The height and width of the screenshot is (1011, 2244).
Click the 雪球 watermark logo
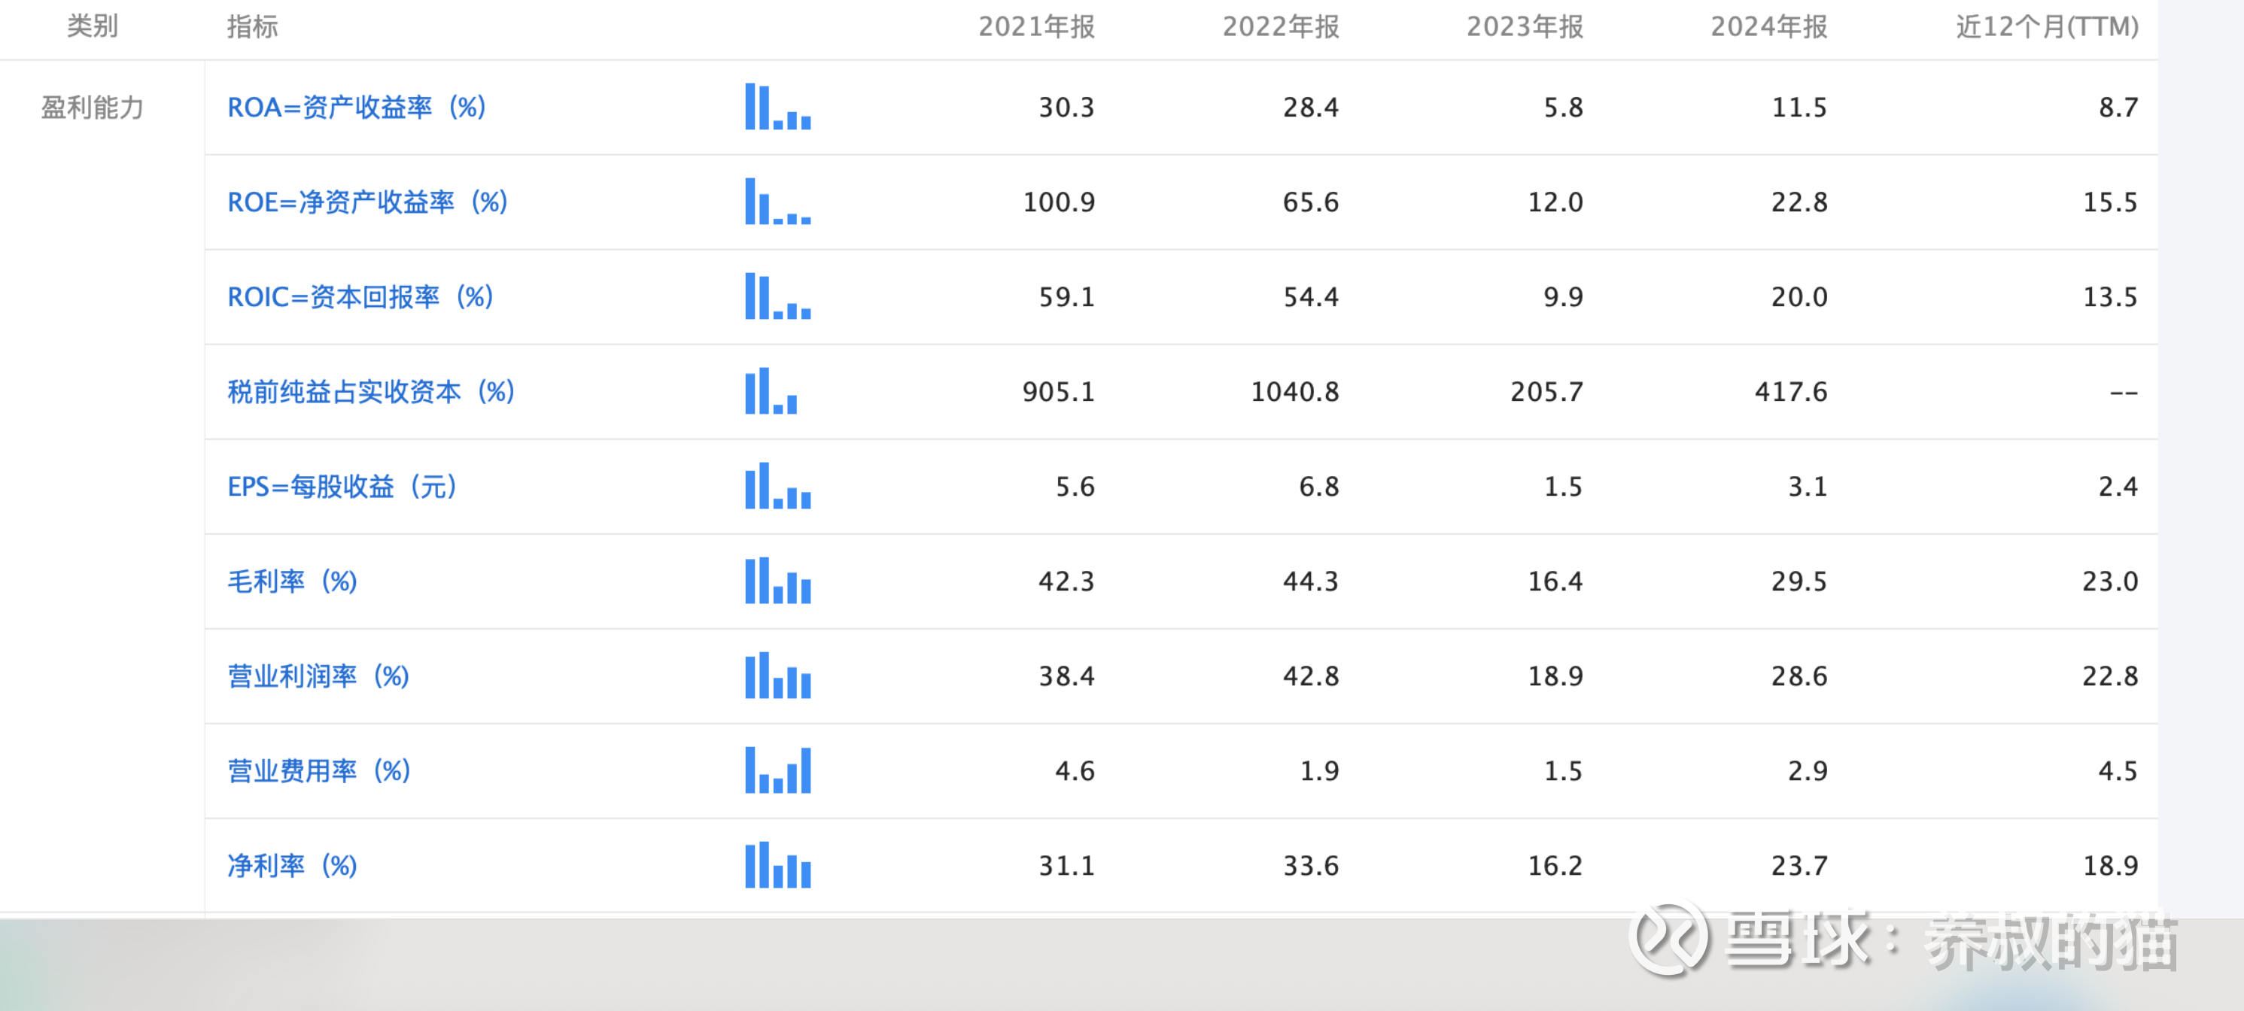pyautogui.click(x=1668, y=939)
